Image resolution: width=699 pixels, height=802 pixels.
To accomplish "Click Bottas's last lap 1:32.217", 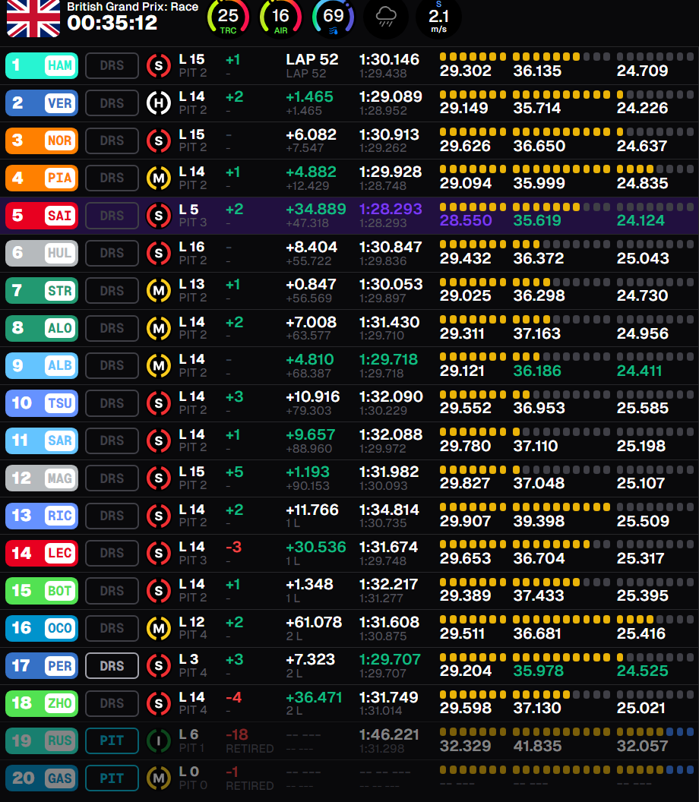I will point(389,584).
